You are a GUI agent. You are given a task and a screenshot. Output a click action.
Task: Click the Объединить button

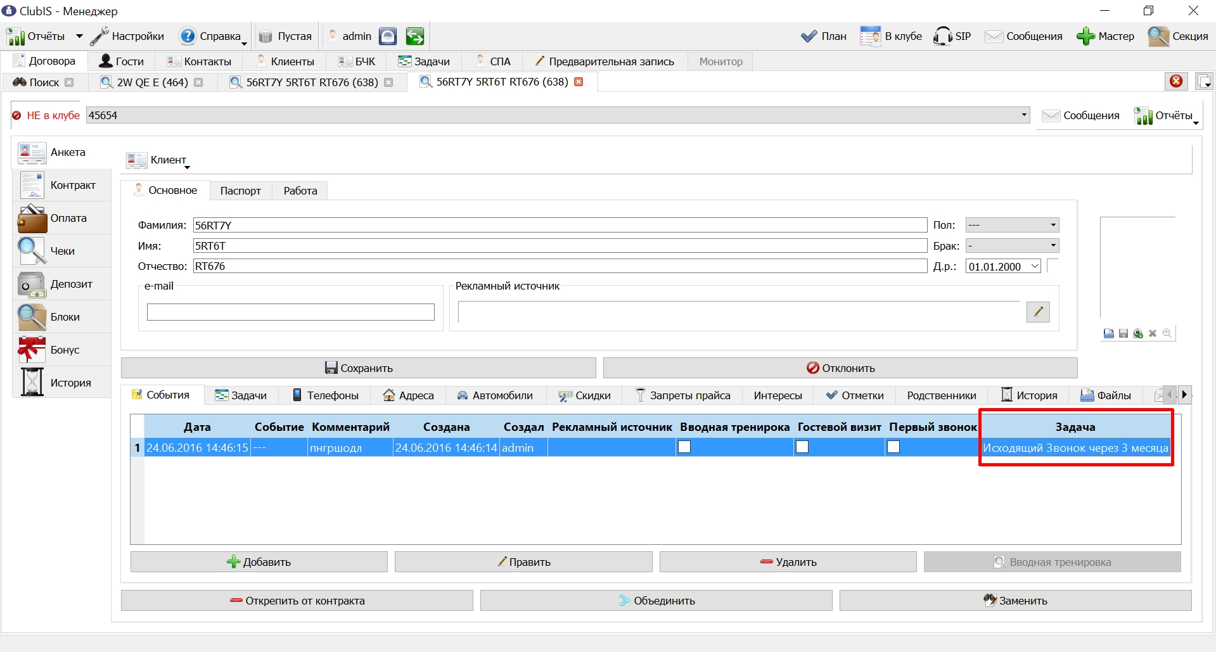[656, 601]
